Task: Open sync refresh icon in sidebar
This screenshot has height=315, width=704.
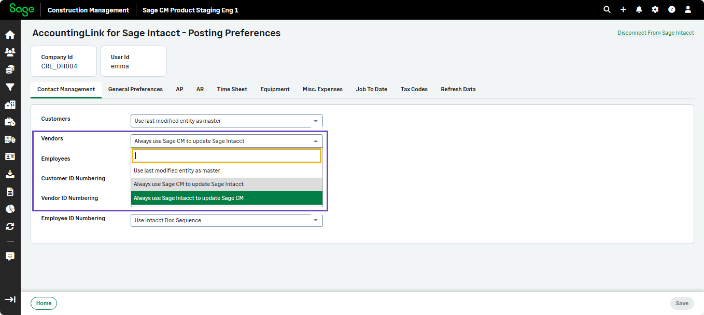Action: 10,226
